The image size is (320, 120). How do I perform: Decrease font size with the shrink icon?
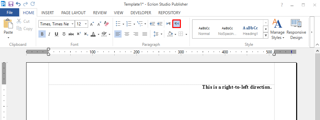99,24
